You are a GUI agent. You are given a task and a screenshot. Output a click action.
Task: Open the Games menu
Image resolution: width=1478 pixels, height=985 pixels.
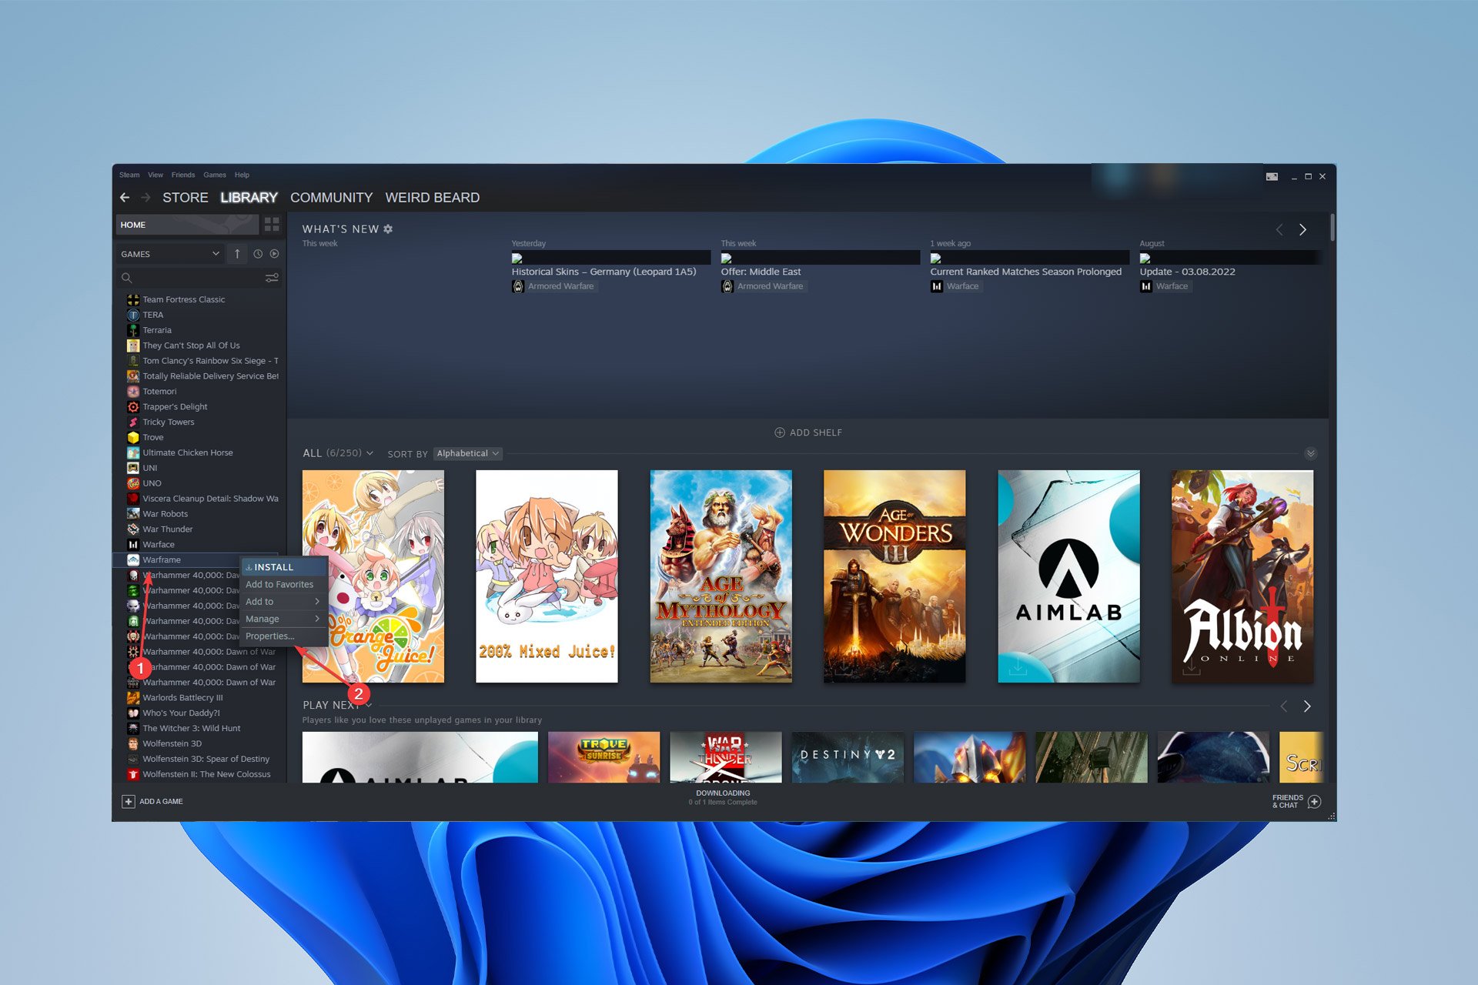point(215,175)
